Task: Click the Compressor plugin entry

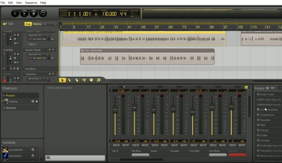Action: (x=267, y=115)
